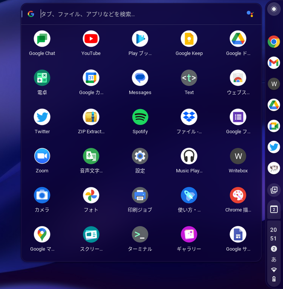Image resolution: width=283 pixels, height=289 pixels.
Task: Open voice transcription app (音声文字...)
Action: (91, 156)
